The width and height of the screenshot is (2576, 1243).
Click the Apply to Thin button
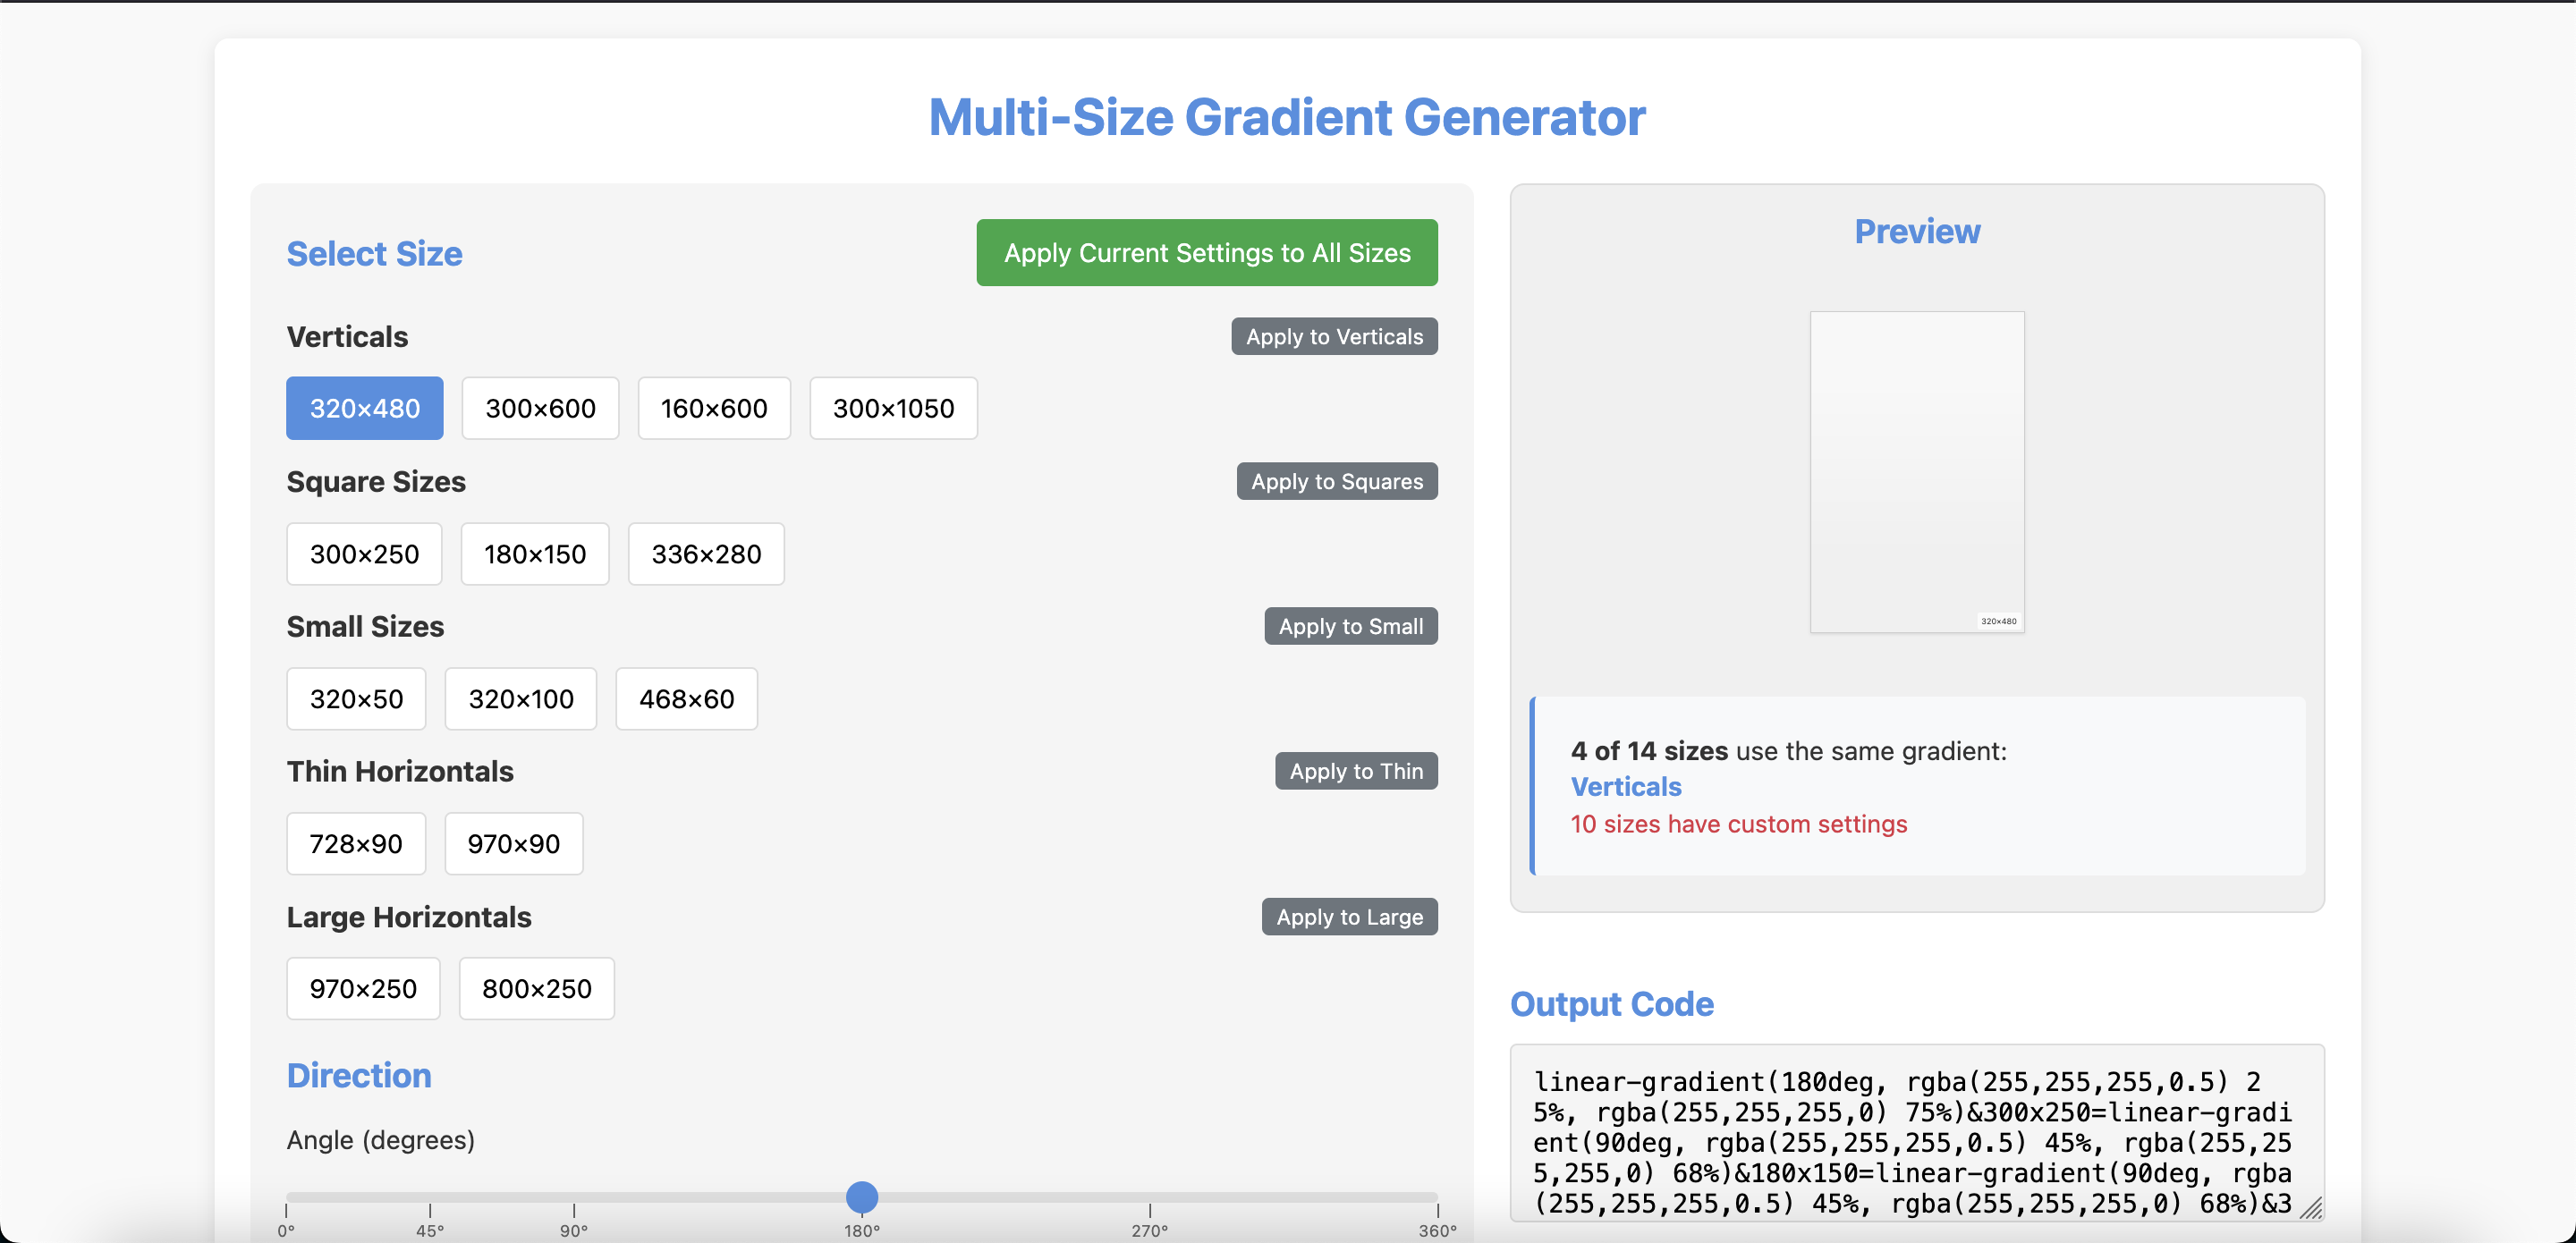point(1356,771)
